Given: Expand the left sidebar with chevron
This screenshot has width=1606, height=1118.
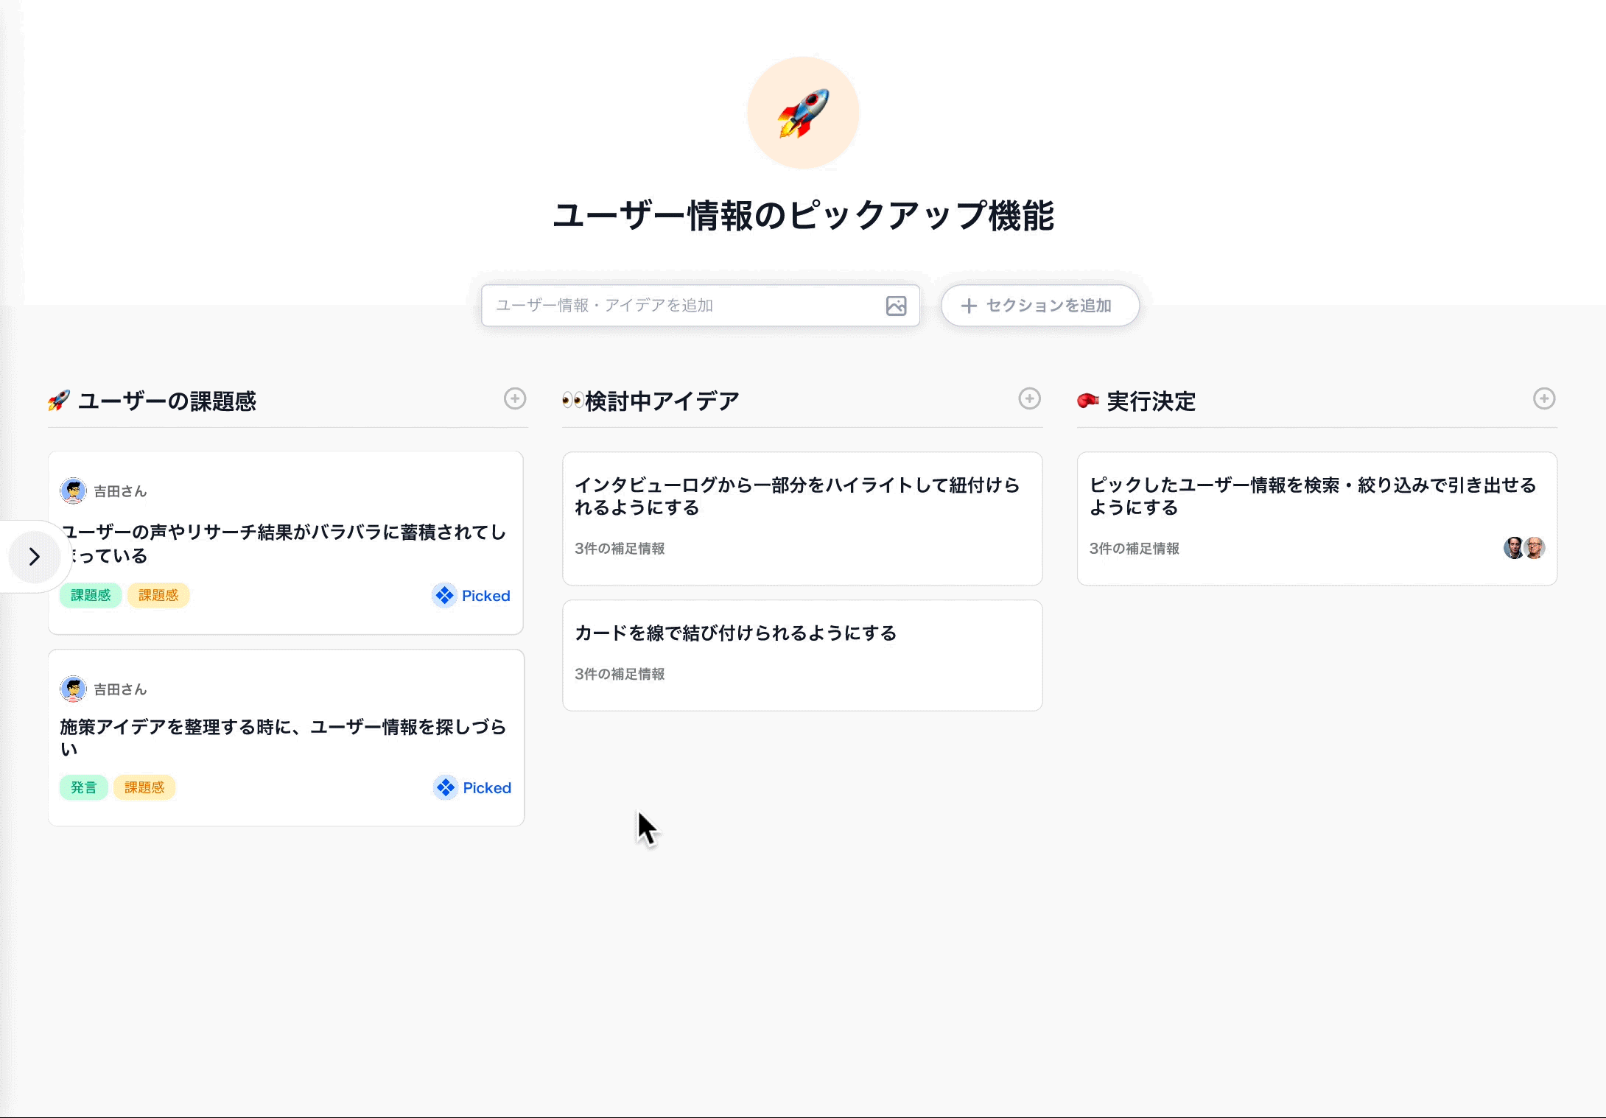Looking at the screenshot, I should (34, 556).
